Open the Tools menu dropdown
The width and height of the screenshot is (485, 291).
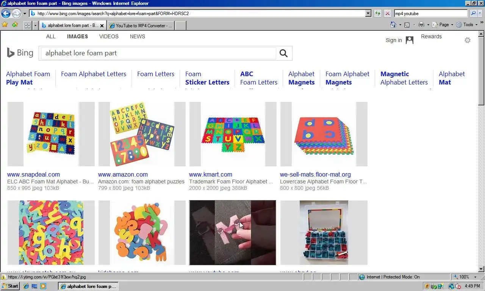click(467, 25)
